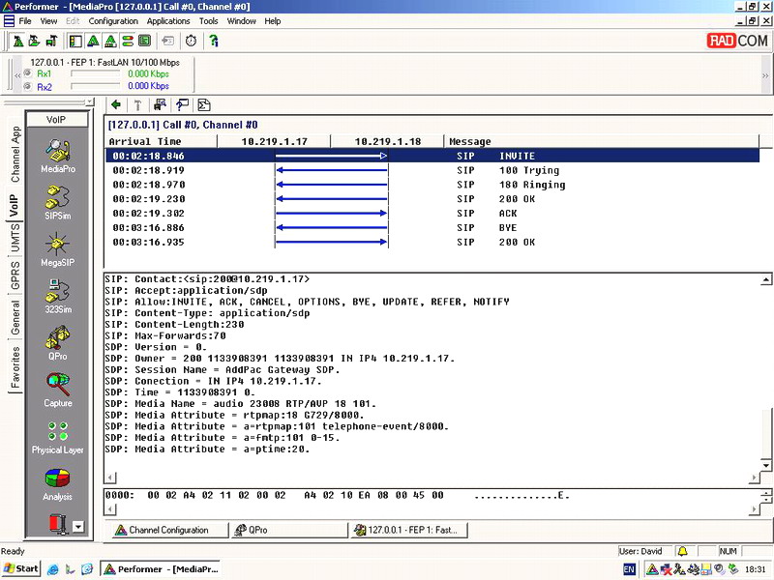
Task: Toggle the sidebar panel layout icon
Action: [75, 41]
